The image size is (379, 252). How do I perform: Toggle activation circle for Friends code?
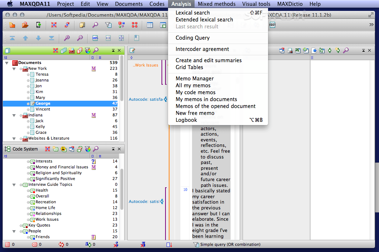pos(28,237)
